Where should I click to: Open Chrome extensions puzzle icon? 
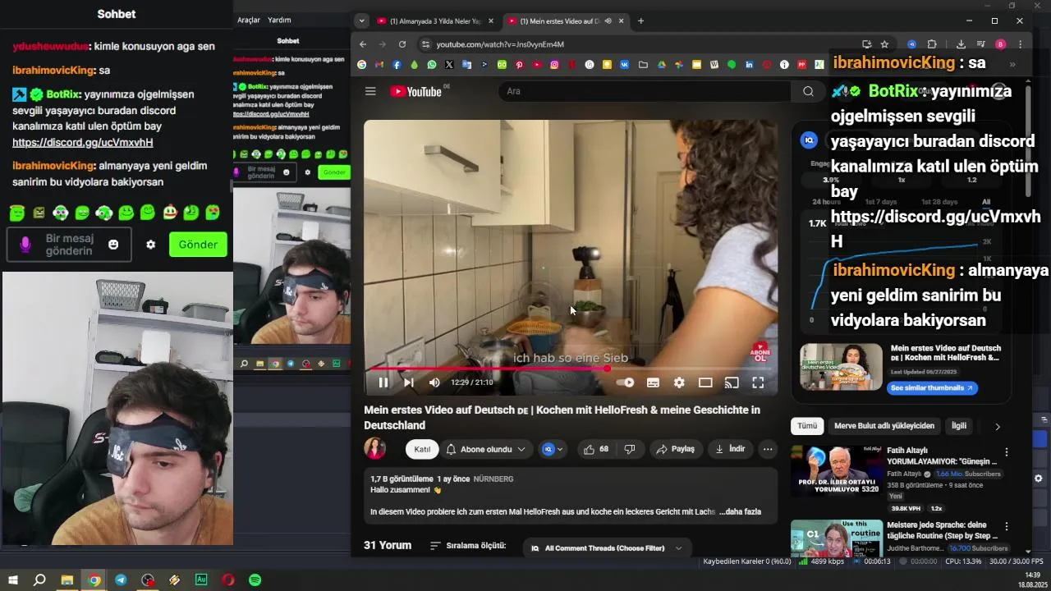[932, 44]
